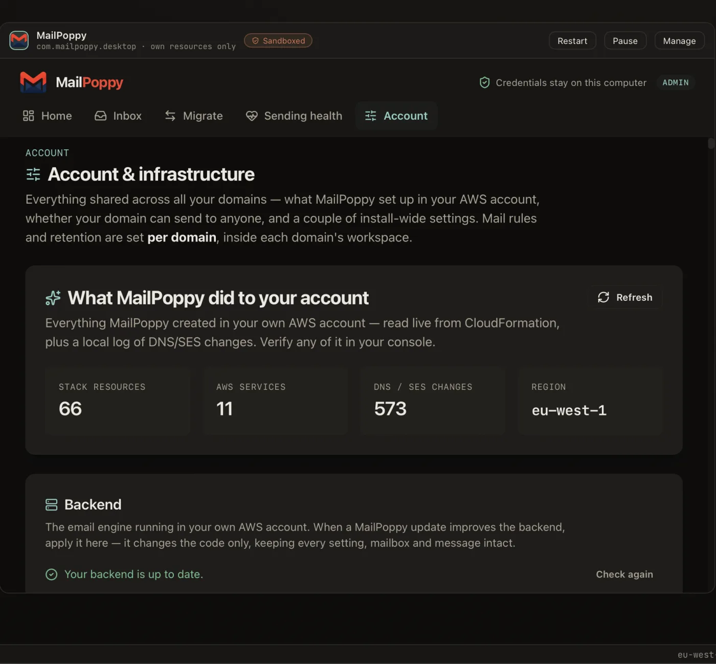This screenshot has width=716, height=664.
Task: Click the 'per domain' bold text
Action: click(182, 237)
